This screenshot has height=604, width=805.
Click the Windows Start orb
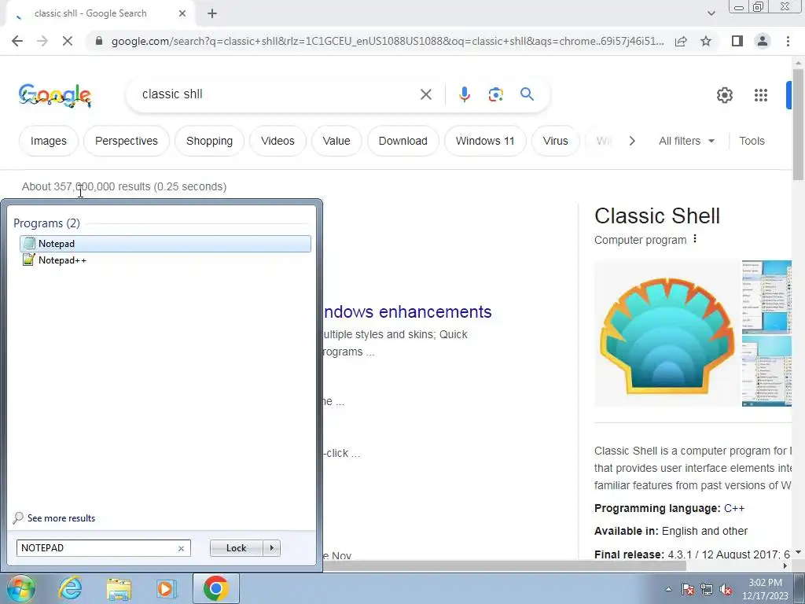[x=20, y=588]
